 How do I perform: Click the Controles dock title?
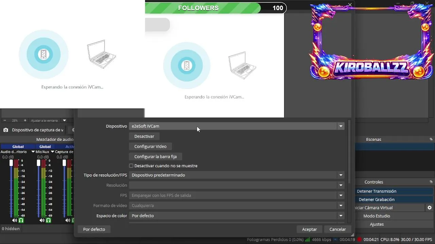(x=373, y=182)
